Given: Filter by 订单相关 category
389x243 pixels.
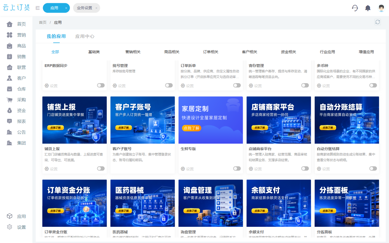Looking at the screenshot, I should 211,52.
